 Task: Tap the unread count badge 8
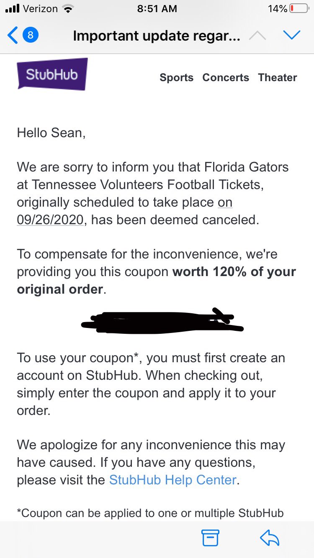tap(30, 36)
